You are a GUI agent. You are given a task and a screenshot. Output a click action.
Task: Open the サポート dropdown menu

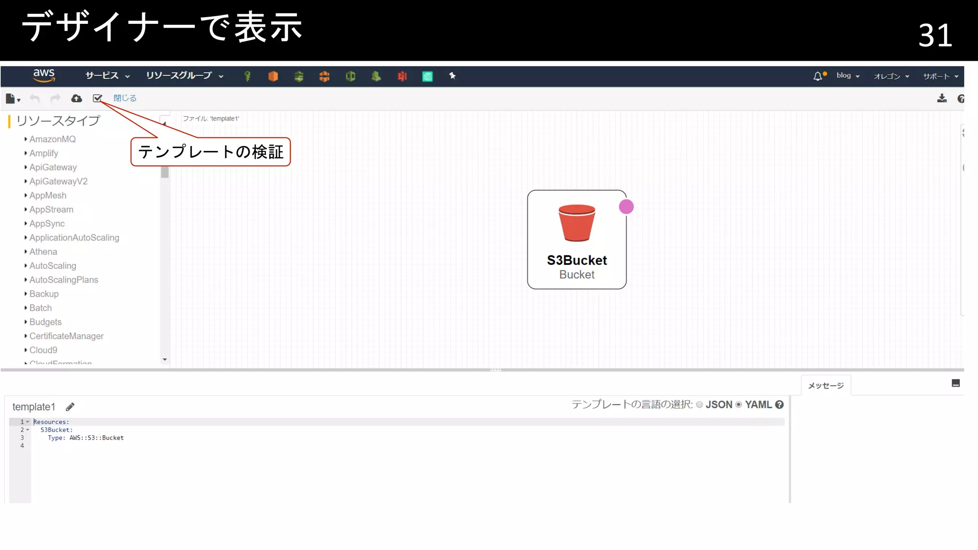[941, 76]
